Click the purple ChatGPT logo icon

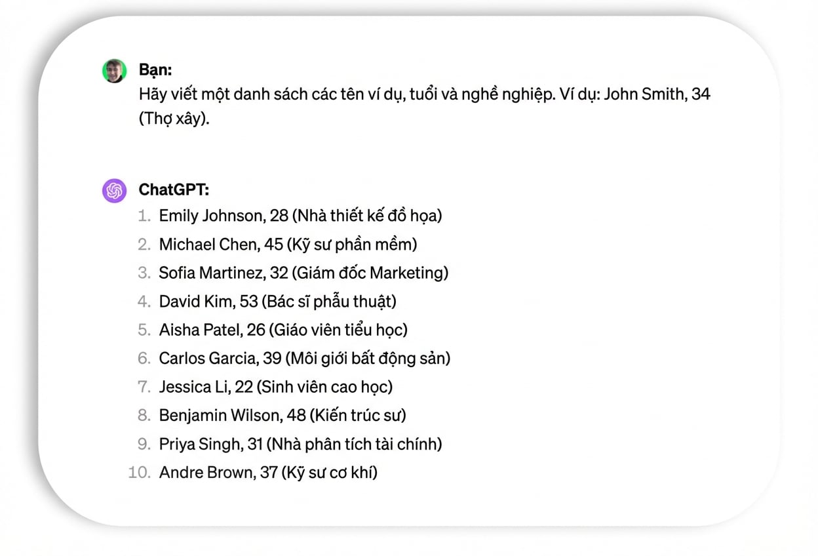click(x=114, y=191)
